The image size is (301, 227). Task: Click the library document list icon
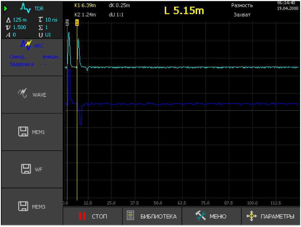click(x=131, y=215)
